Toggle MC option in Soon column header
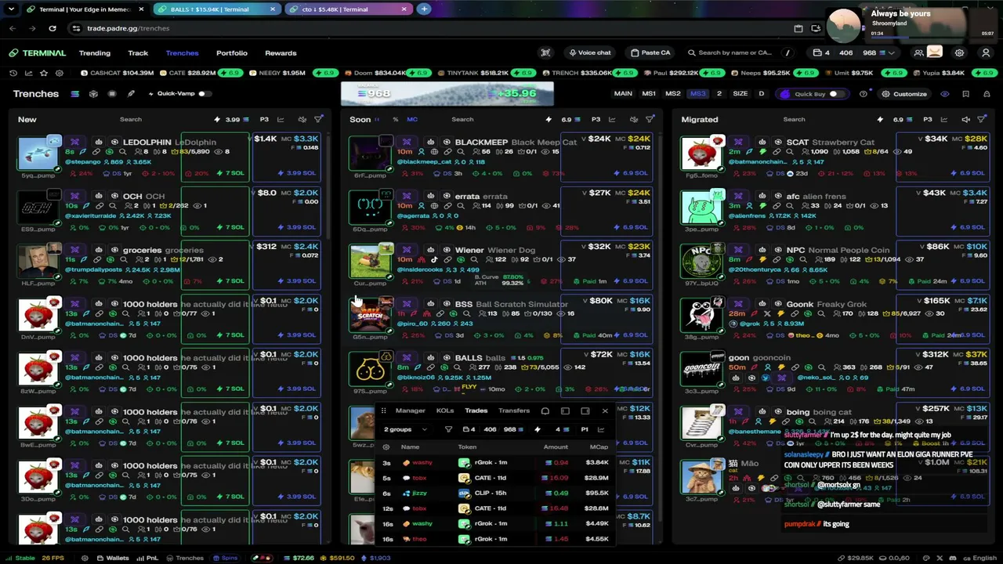This screenshot has width=1003, height=564. (412, 120)
